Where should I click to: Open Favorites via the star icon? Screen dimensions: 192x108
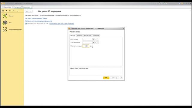click(x=7, y=11)
